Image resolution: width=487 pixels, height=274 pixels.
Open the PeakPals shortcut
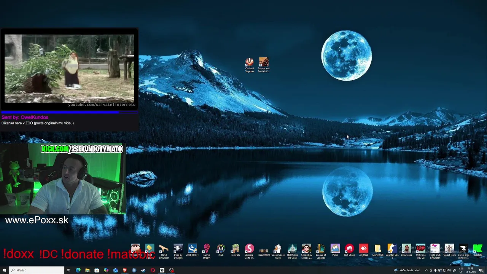235,250
